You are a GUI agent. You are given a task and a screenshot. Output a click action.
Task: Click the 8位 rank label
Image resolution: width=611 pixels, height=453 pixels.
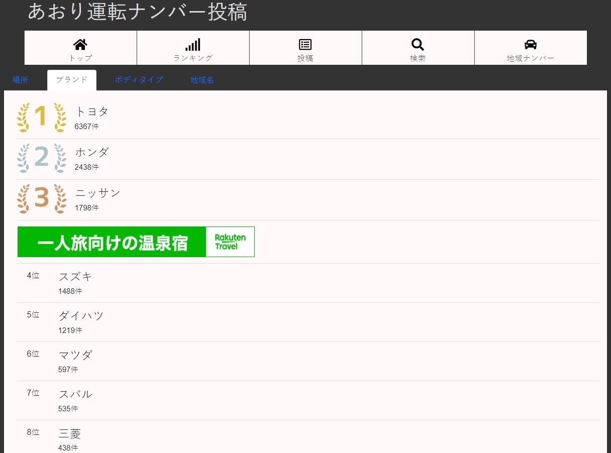(33, 432)
